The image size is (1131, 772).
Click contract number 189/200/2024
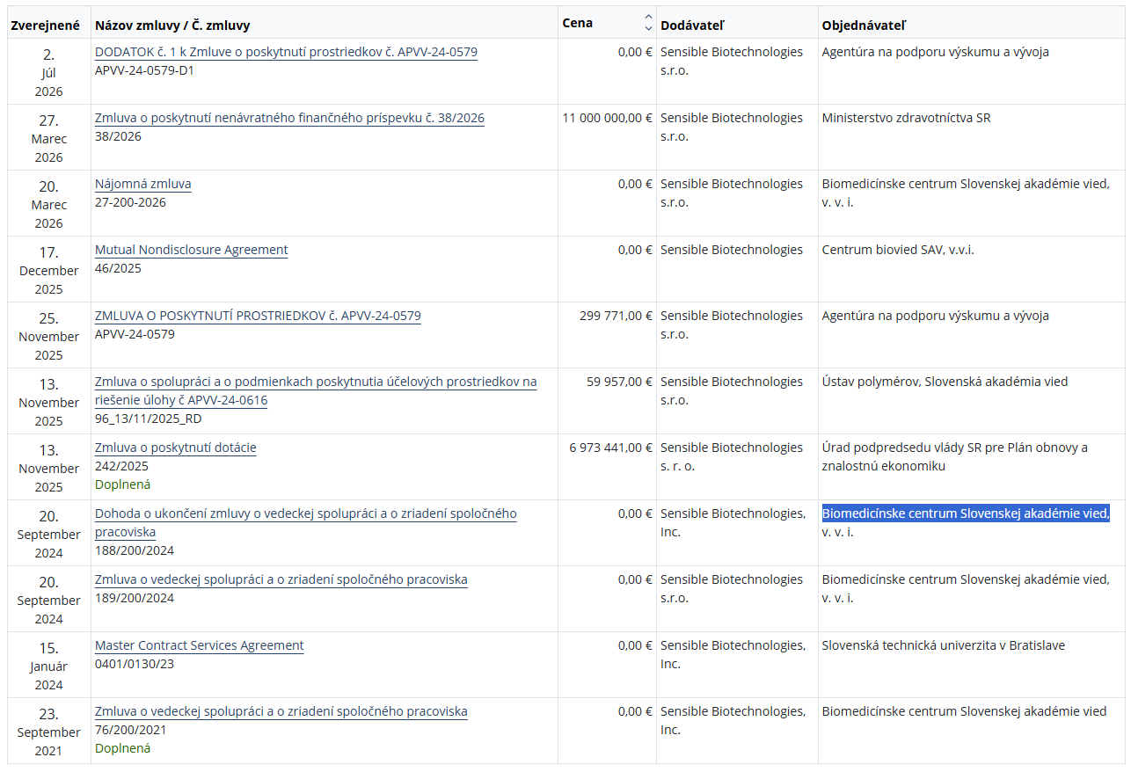click(135, 598)
